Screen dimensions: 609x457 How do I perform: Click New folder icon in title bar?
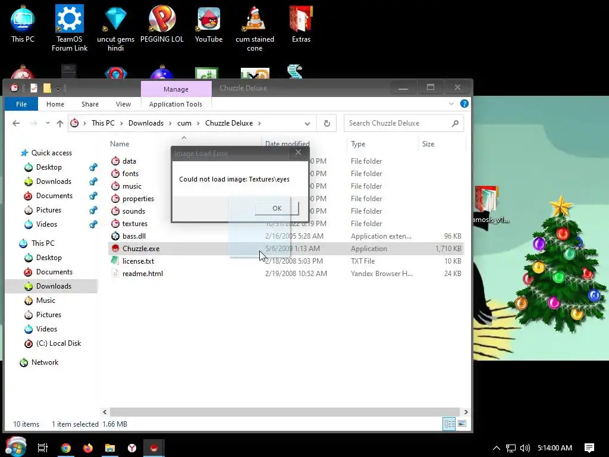click(x=47, y=88)
